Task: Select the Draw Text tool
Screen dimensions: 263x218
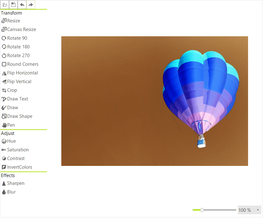Action: coord(17,99)
